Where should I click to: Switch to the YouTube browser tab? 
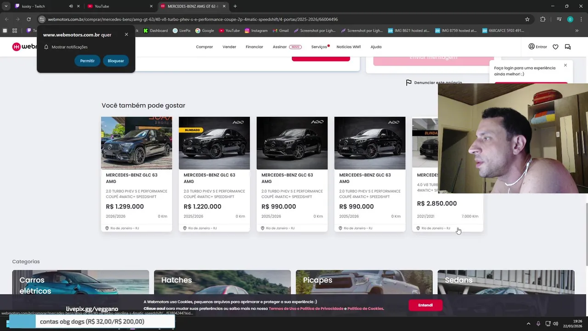click(x=102, y=6)
